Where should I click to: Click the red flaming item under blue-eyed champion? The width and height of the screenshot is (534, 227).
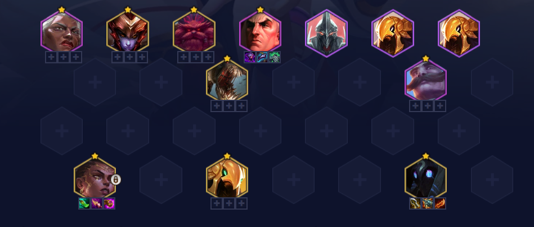click(440, 203)
